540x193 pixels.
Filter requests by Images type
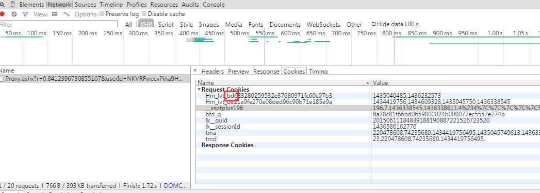(209, 24)
